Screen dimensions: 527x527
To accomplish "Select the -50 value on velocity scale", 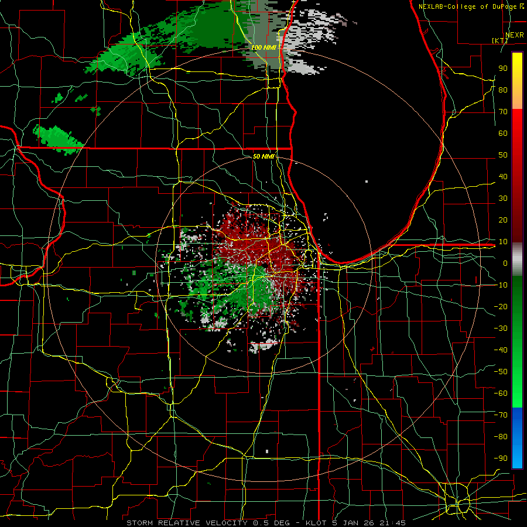I will click(501, 372).
